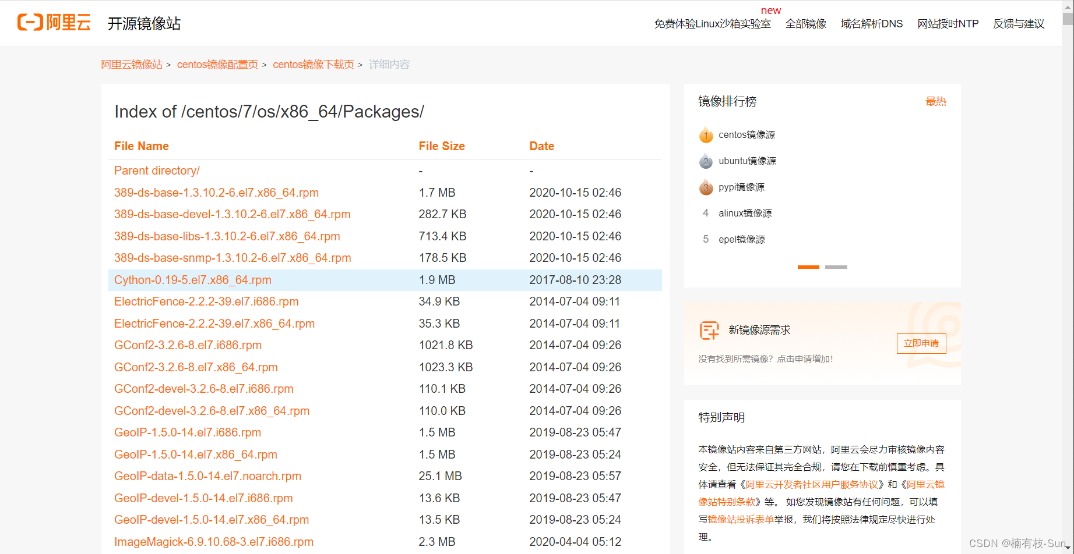Download GeoIP-devel-1.5.0-14.el7.i686.rpm
Viewport: 1074px width, 554px height.
203,498
